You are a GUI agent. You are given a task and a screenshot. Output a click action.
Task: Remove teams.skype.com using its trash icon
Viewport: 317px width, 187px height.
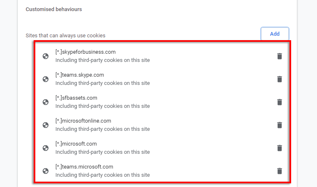pos(280,79)
